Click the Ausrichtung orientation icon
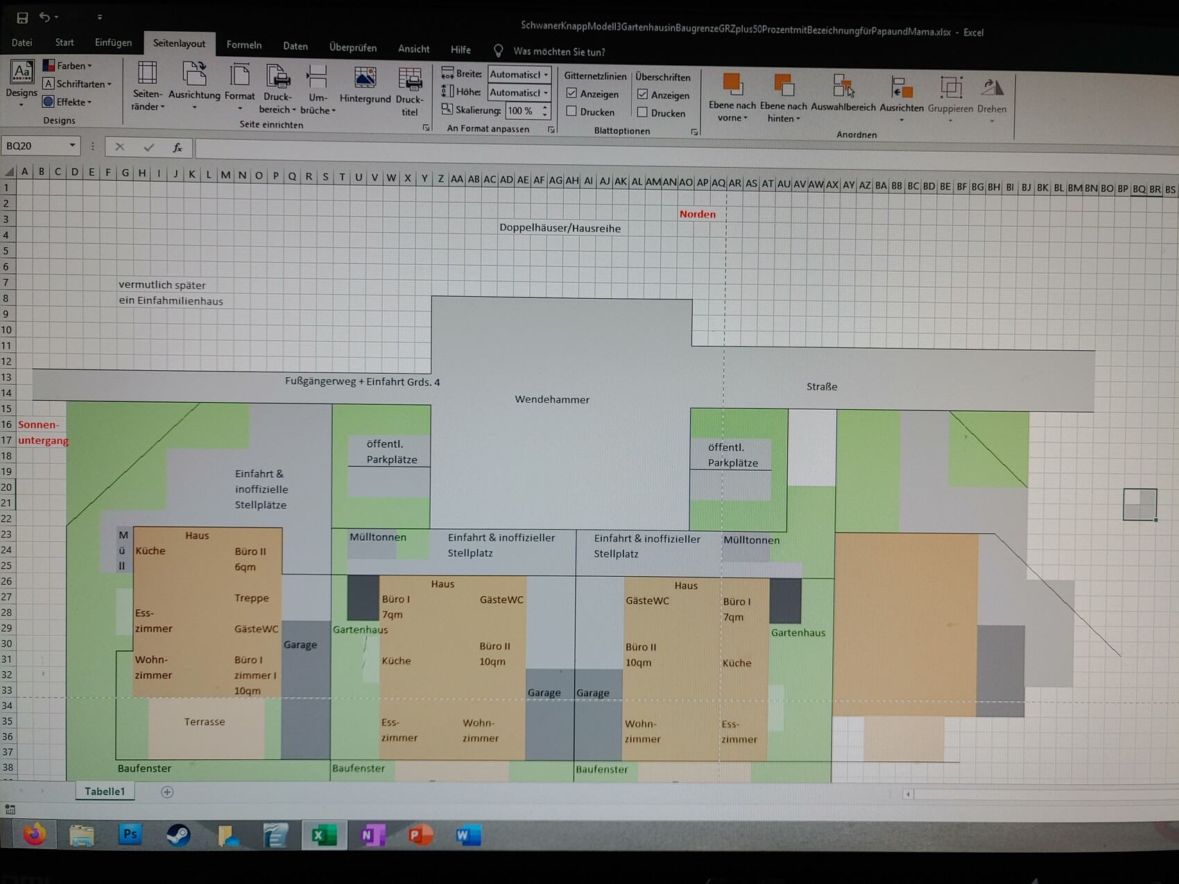1179x884 pixels. click(x=194, y=75)
